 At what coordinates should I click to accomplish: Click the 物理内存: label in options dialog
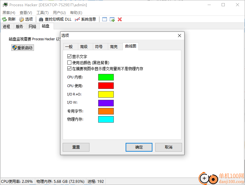[x=75, y=119]
